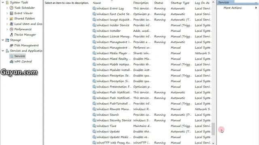
Task: Open More Actions in Actions pane
Action: click(232, 8)
